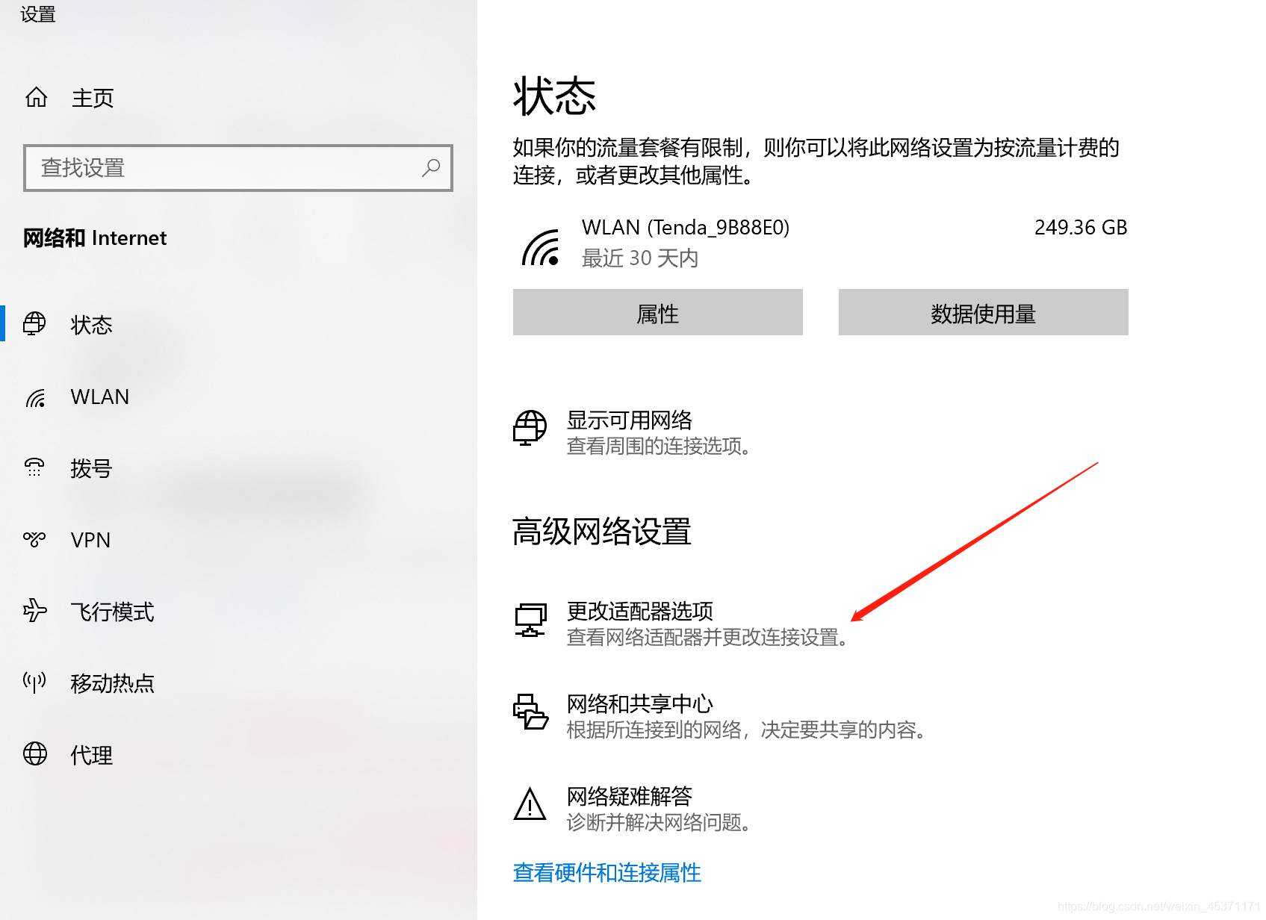Click the 设置 window title
Screen dimensions: 1266x920
[38, 14]
